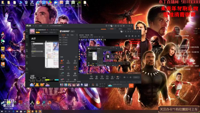Open the trophy icon below Douyu player
This screenshot has width=200, height=113.
37,85
